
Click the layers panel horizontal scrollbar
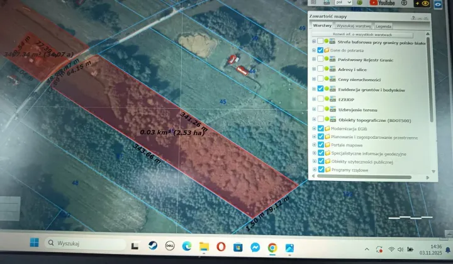[x=364, y=177]
